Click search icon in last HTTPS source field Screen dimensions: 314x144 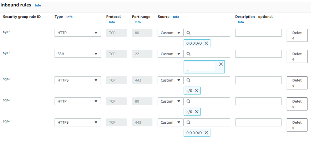(189, 123)
